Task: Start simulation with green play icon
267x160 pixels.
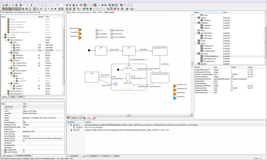Action: coord(87,9)
